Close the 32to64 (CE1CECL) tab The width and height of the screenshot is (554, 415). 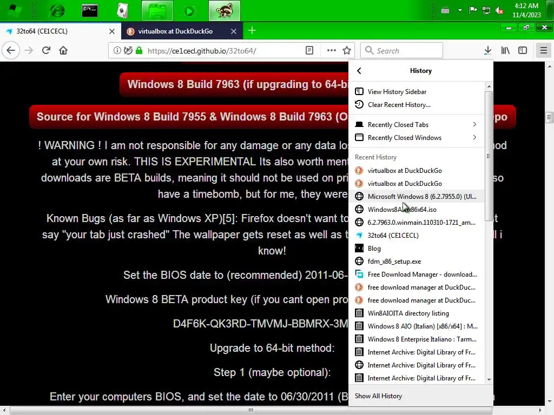[112, 31]
